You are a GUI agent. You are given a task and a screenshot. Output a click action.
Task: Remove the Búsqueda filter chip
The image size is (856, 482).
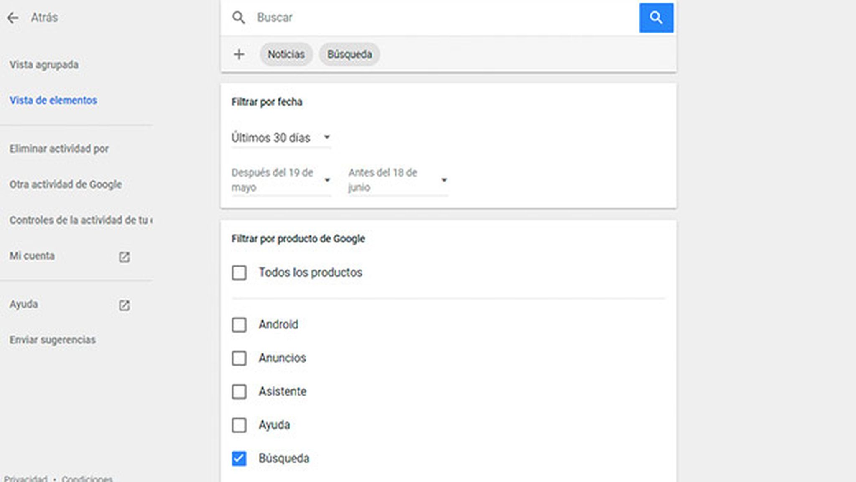pos(349,54)
